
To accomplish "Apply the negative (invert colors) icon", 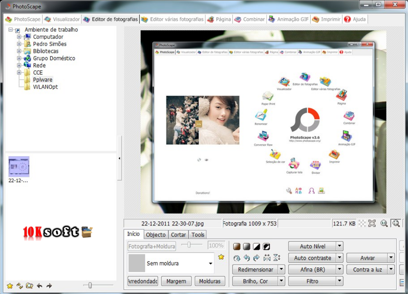I will point(266,246).
